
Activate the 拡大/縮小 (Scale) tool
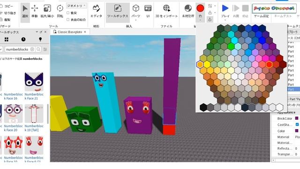tap(47, 12)
